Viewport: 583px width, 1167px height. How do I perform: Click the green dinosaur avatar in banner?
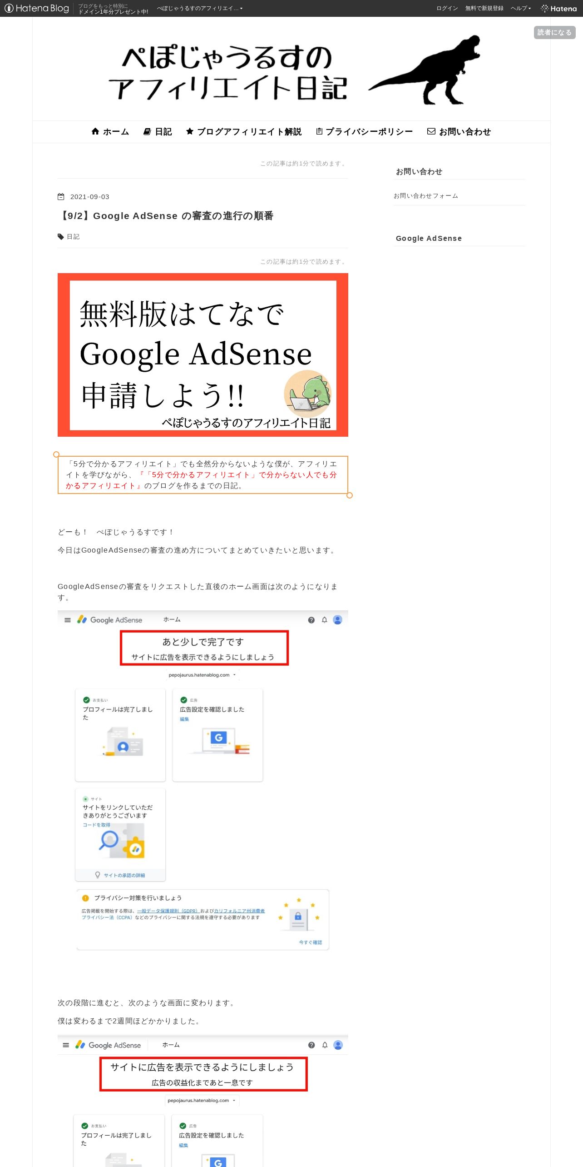pyautogui.click(x=307, y=394)
